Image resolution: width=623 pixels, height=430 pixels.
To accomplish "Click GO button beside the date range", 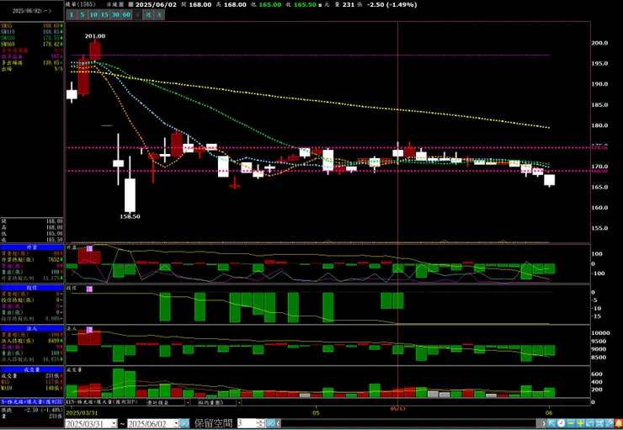I will point(184,423).
